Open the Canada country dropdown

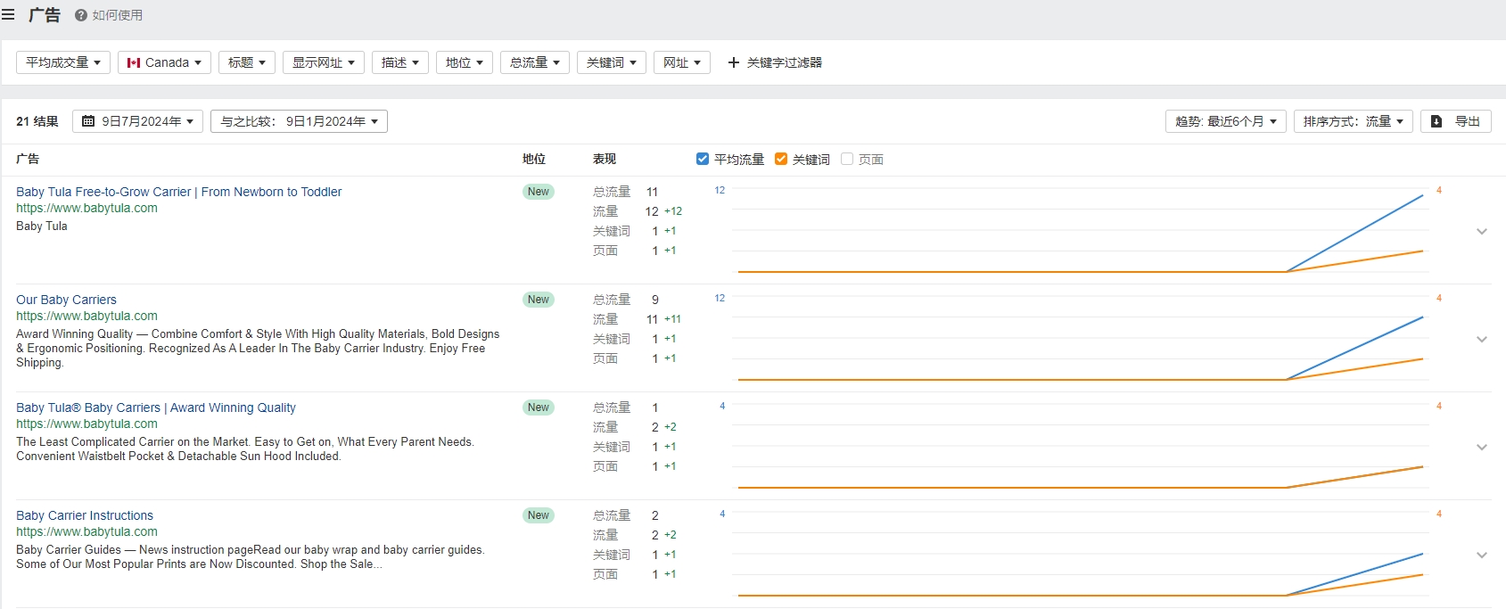click(x=164, y=62)
